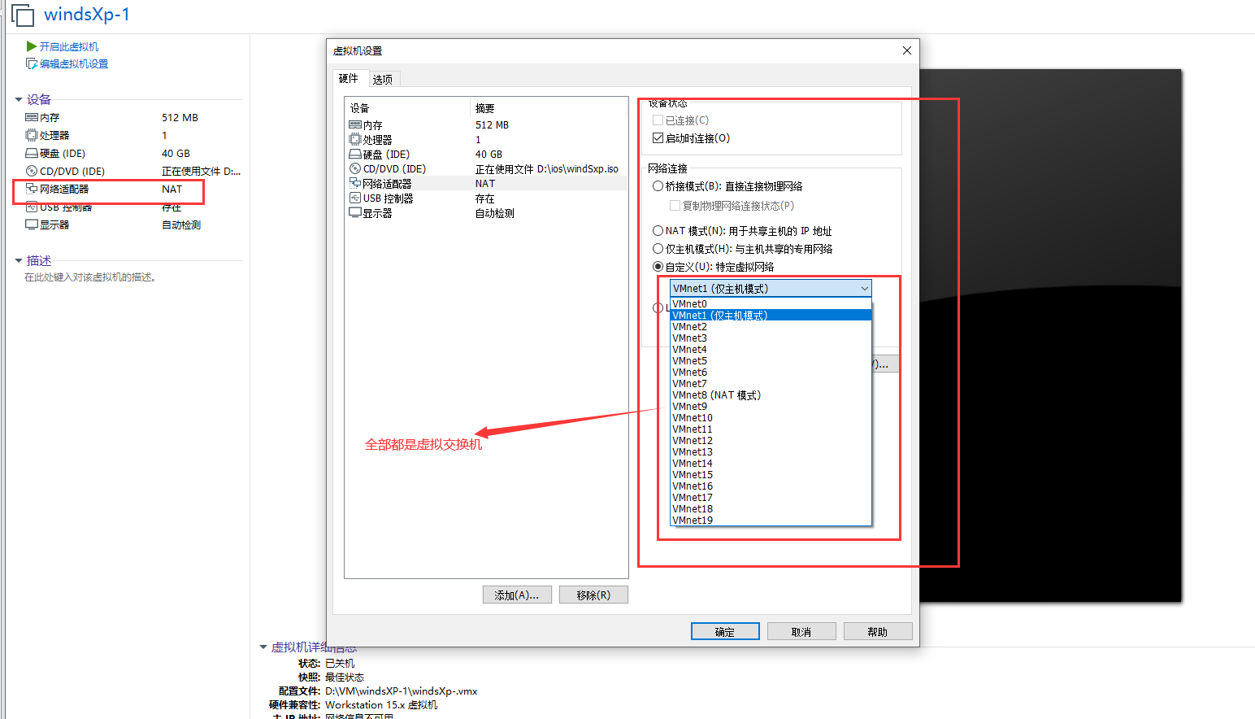This screenshot has width=1255, height=719.
Task: Select VMnet7 in the network list
Action: point(771,383)
